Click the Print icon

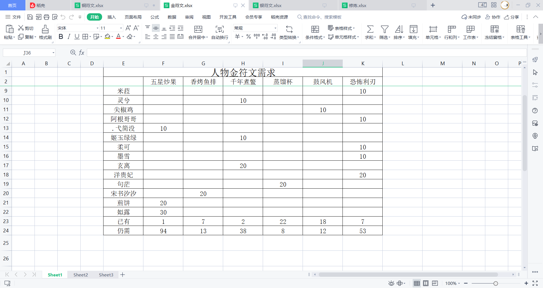point(47,17)
